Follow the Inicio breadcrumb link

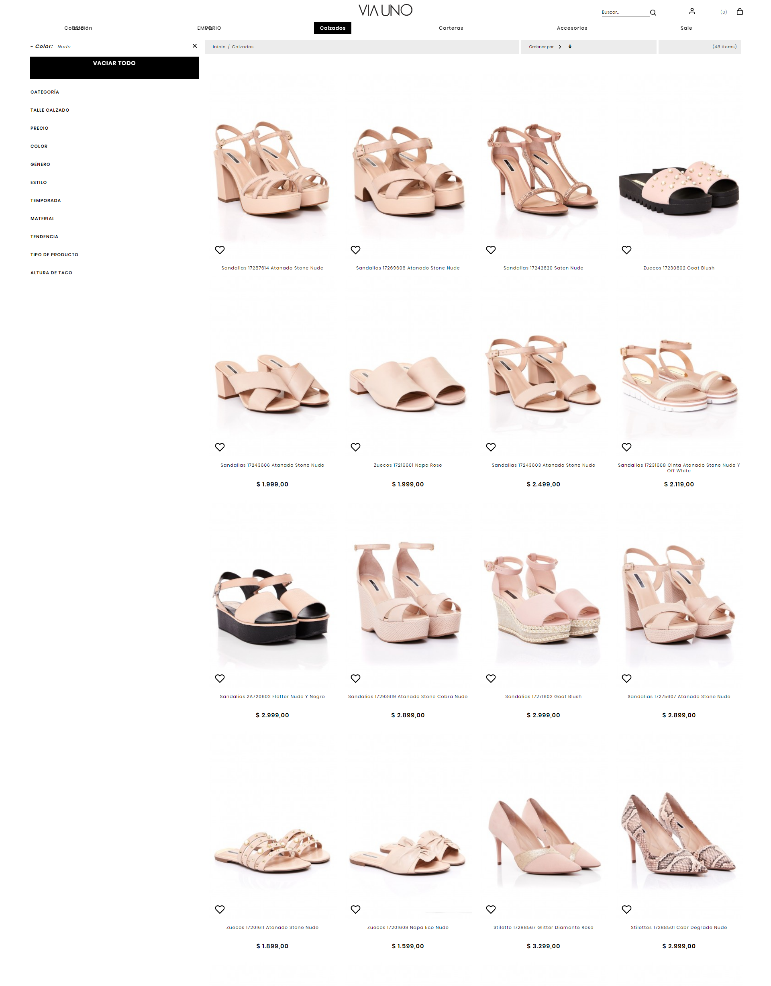pyautogui.click(x=219, y=47)
